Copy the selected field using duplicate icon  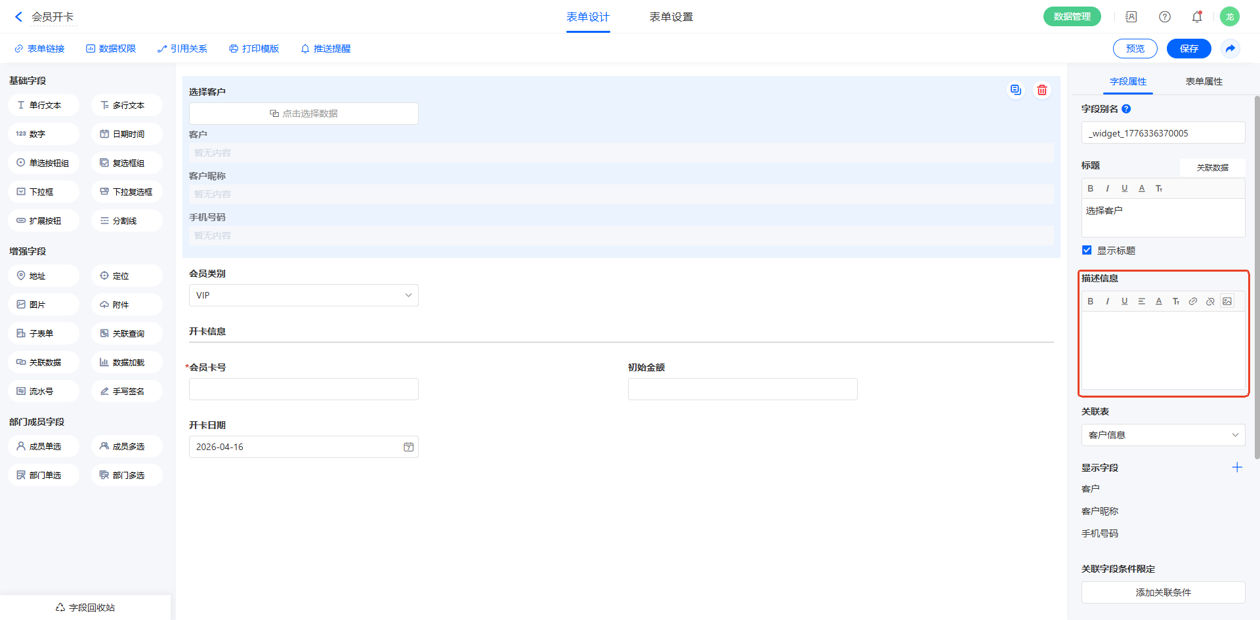point(1016,90)
